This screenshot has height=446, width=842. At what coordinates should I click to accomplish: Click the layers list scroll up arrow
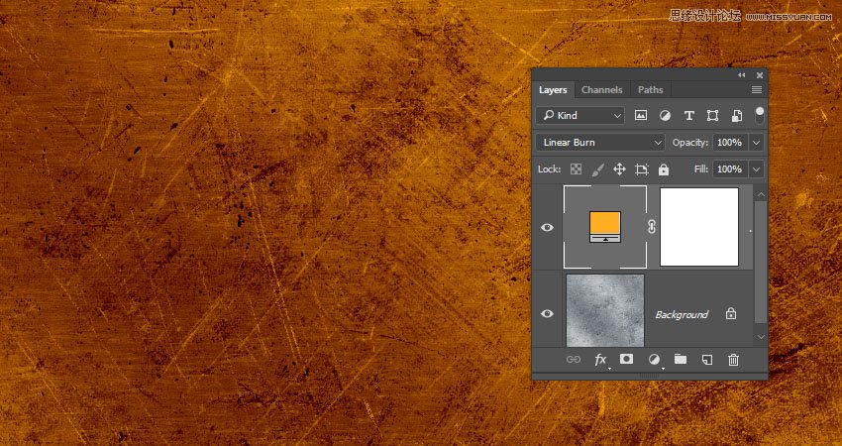point(761,194)
